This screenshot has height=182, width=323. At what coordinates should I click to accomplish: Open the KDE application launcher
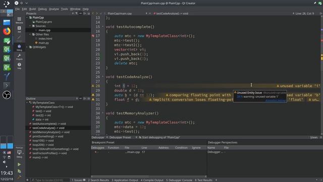click(x=7, y=4)
